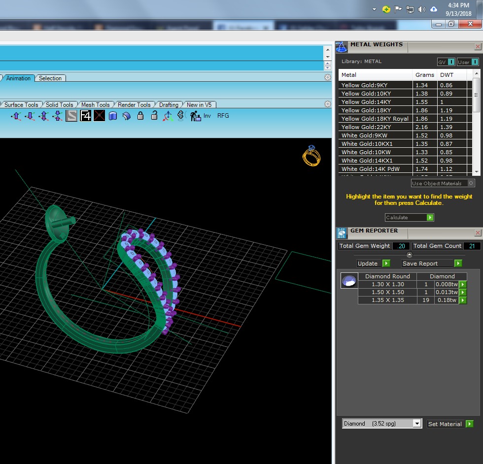Collapse Gem Reporter details with round arrow
Screen dimensions: 483x464
pos(410,255)
